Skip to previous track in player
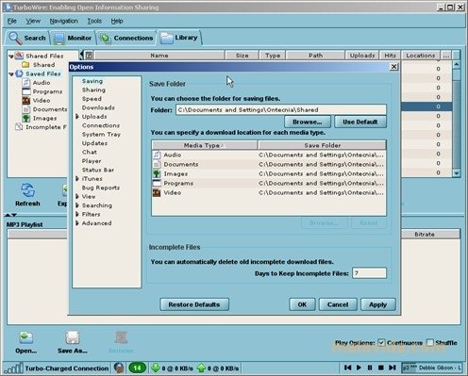The width and height of the screenshot is (468, 376). tap(347, 368)
